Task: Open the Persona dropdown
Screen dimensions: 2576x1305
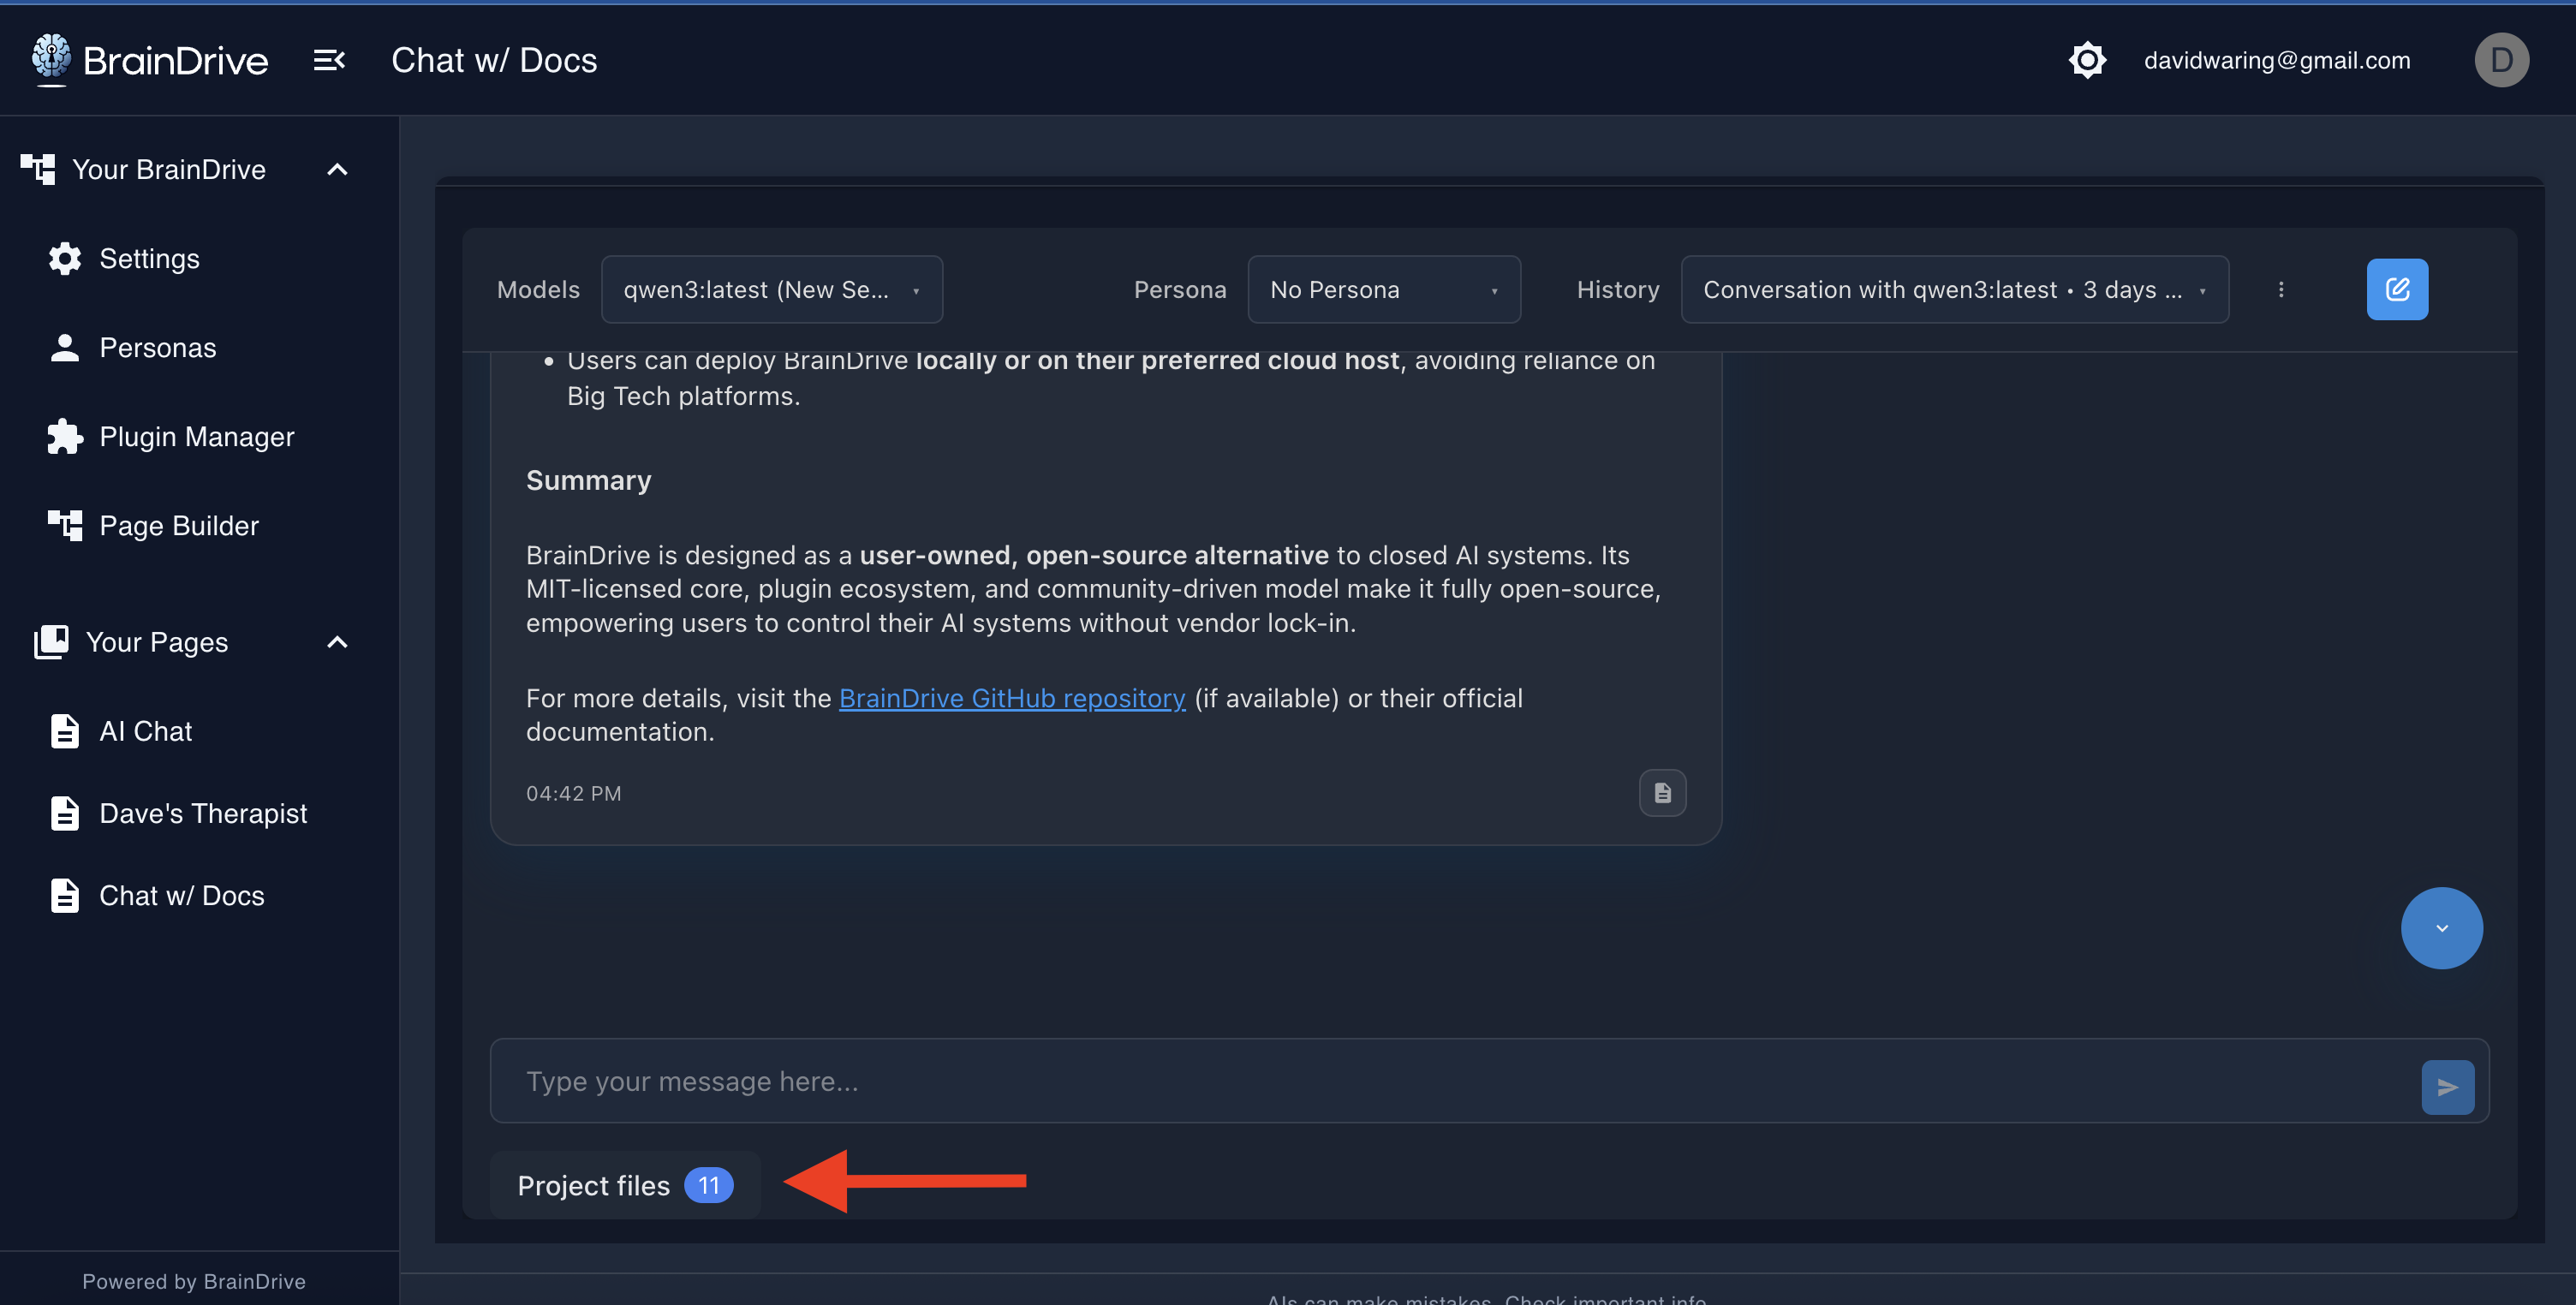Action: point(1383,290)
